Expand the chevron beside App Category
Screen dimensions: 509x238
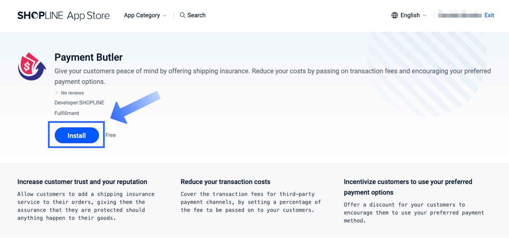click(x=165, y=16)
